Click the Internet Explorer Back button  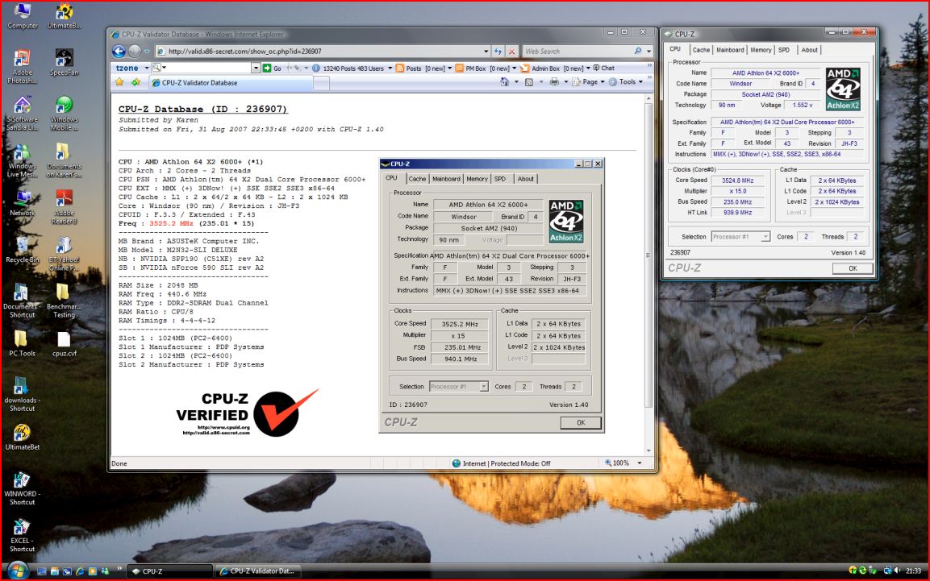click(x=119, y=51)
